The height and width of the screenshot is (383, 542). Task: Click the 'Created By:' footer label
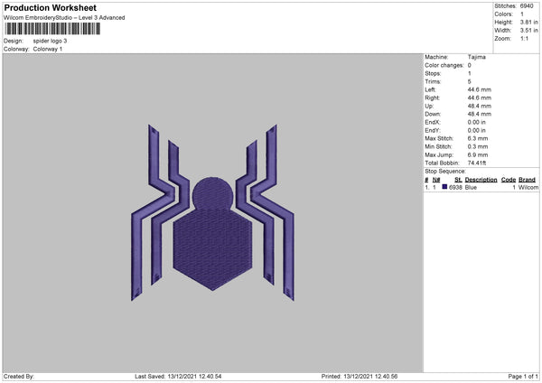click(x=19, y=376)
